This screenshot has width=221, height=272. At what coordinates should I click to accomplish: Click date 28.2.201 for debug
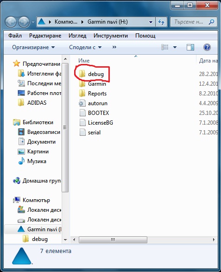pos(208,74)
